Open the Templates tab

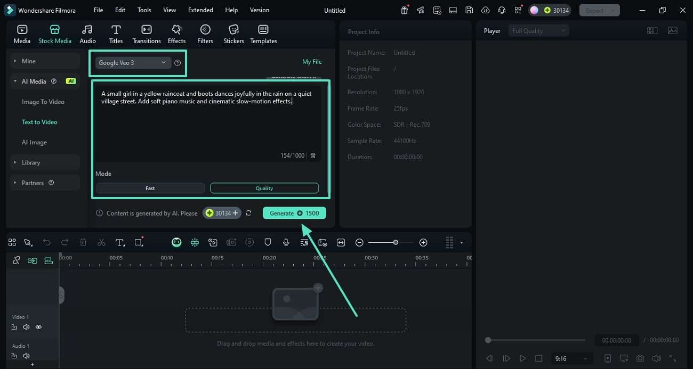[x=263, y=34]
